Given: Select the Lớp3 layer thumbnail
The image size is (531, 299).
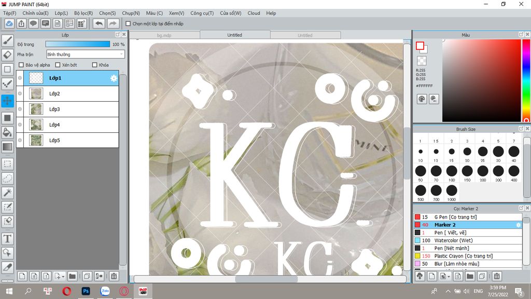Looking at the screenshot, I should 36,109.
